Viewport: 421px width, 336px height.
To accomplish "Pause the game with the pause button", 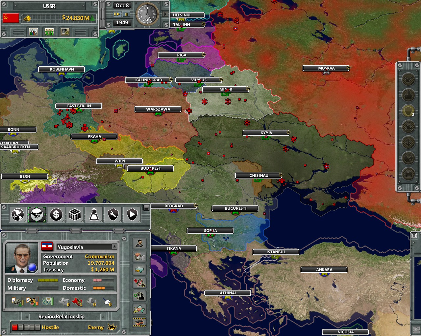I will (126, 14).
